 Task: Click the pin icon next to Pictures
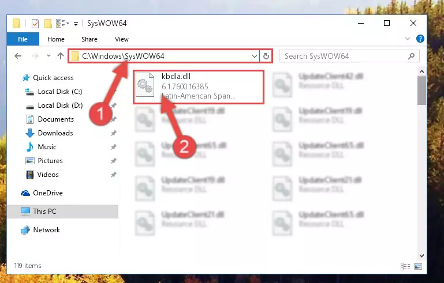click(114, 161)
